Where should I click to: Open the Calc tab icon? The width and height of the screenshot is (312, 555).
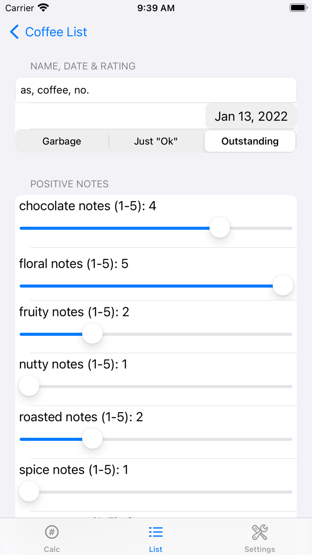(52, 532)
